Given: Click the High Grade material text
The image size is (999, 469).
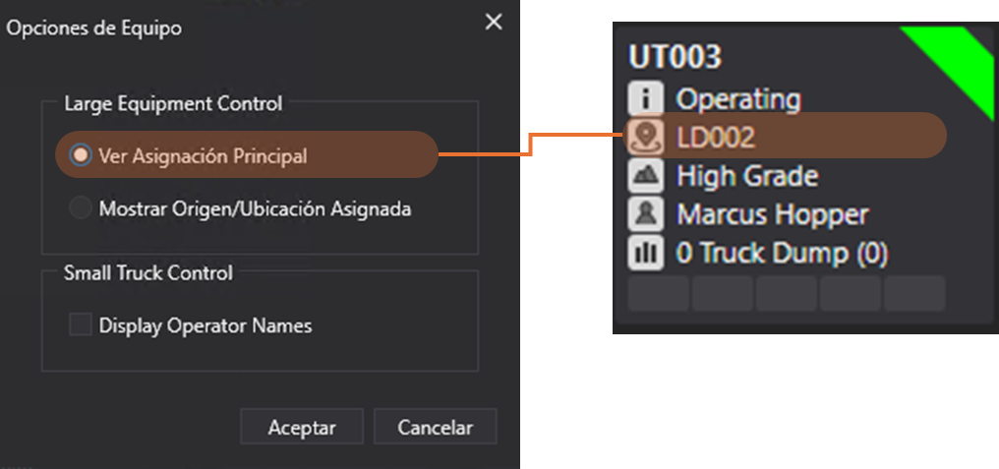Looking at the screenshot, I should (747, 176).
